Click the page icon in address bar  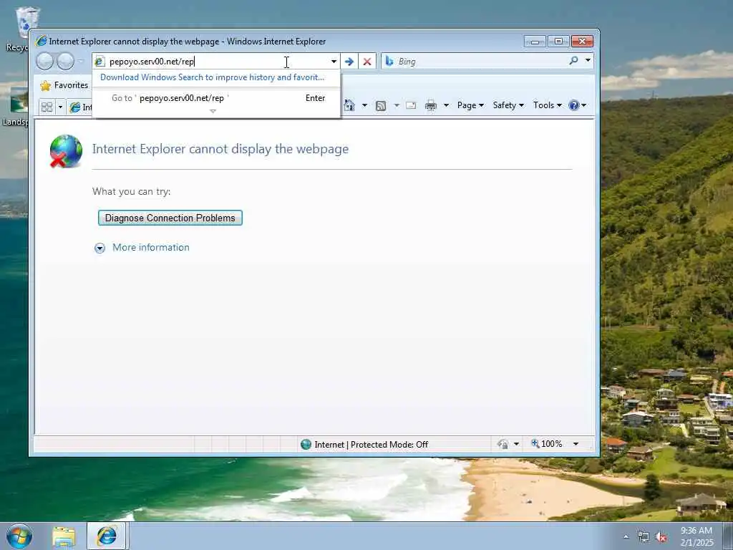click(99, 62)
